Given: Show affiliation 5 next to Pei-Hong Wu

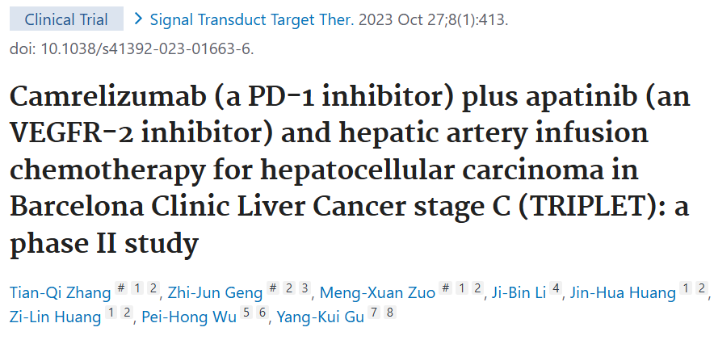Looking at the screenshot, I should pos(246,313).
